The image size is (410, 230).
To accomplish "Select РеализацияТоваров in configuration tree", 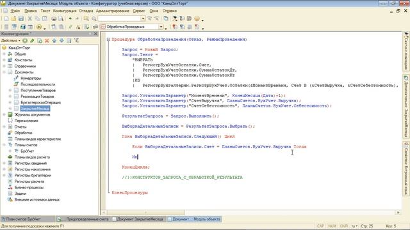I will 37,96.
